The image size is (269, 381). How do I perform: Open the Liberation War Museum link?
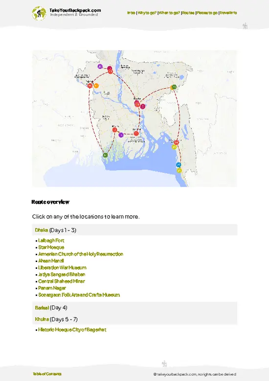tap(63, 268)
